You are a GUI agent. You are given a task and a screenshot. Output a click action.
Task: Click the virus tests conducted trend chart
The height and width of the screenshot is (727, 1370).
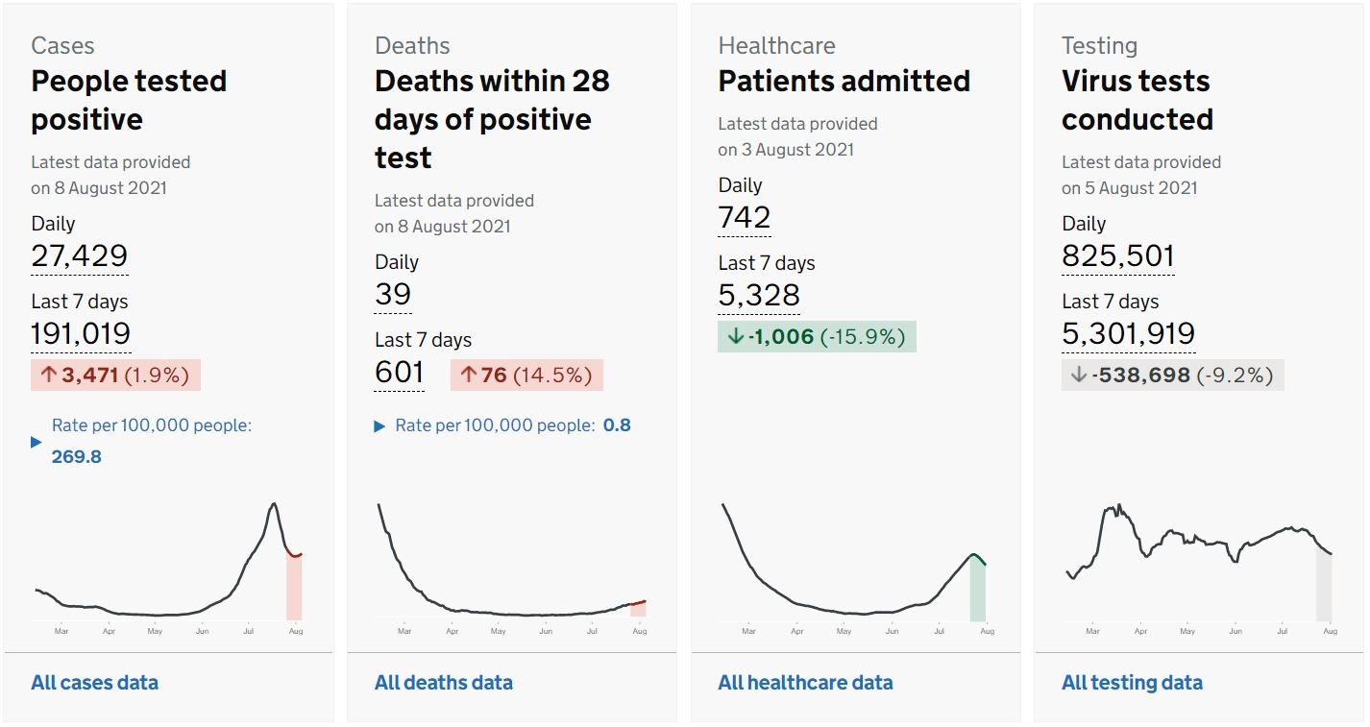[x=1199, y=567]
